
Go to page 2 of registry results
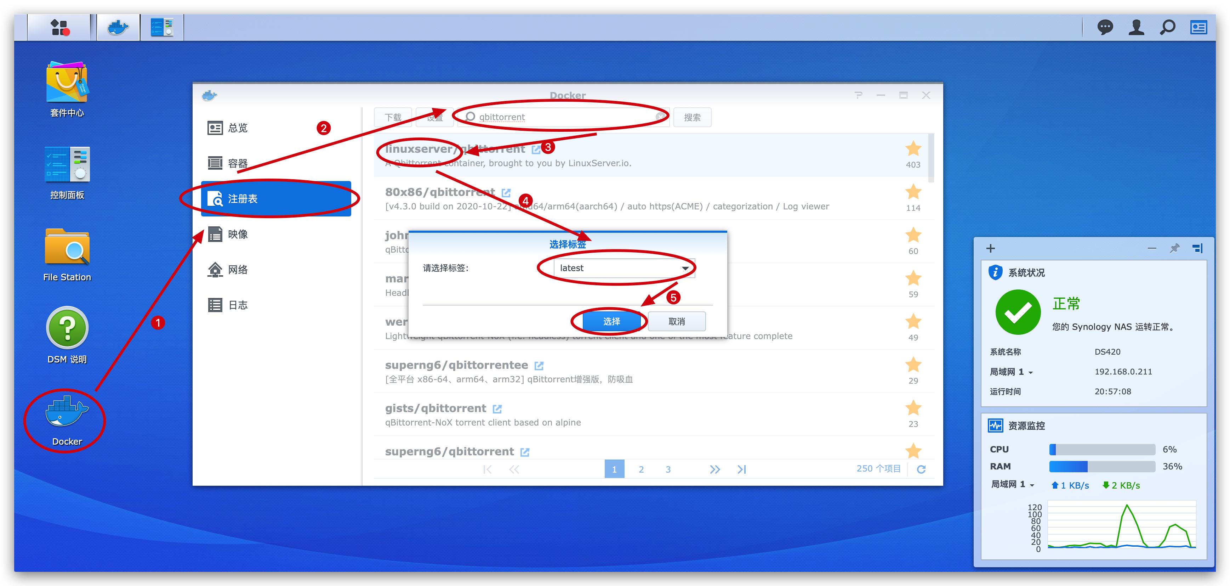tap(641, 469)
